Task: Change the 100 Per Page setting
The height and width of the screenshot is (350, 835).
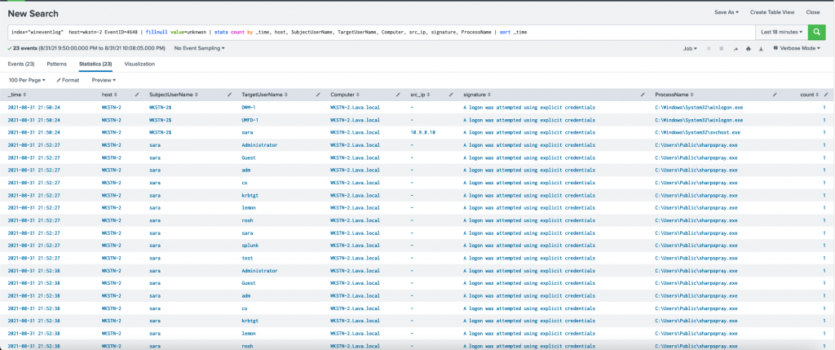Action: [27, 80]
